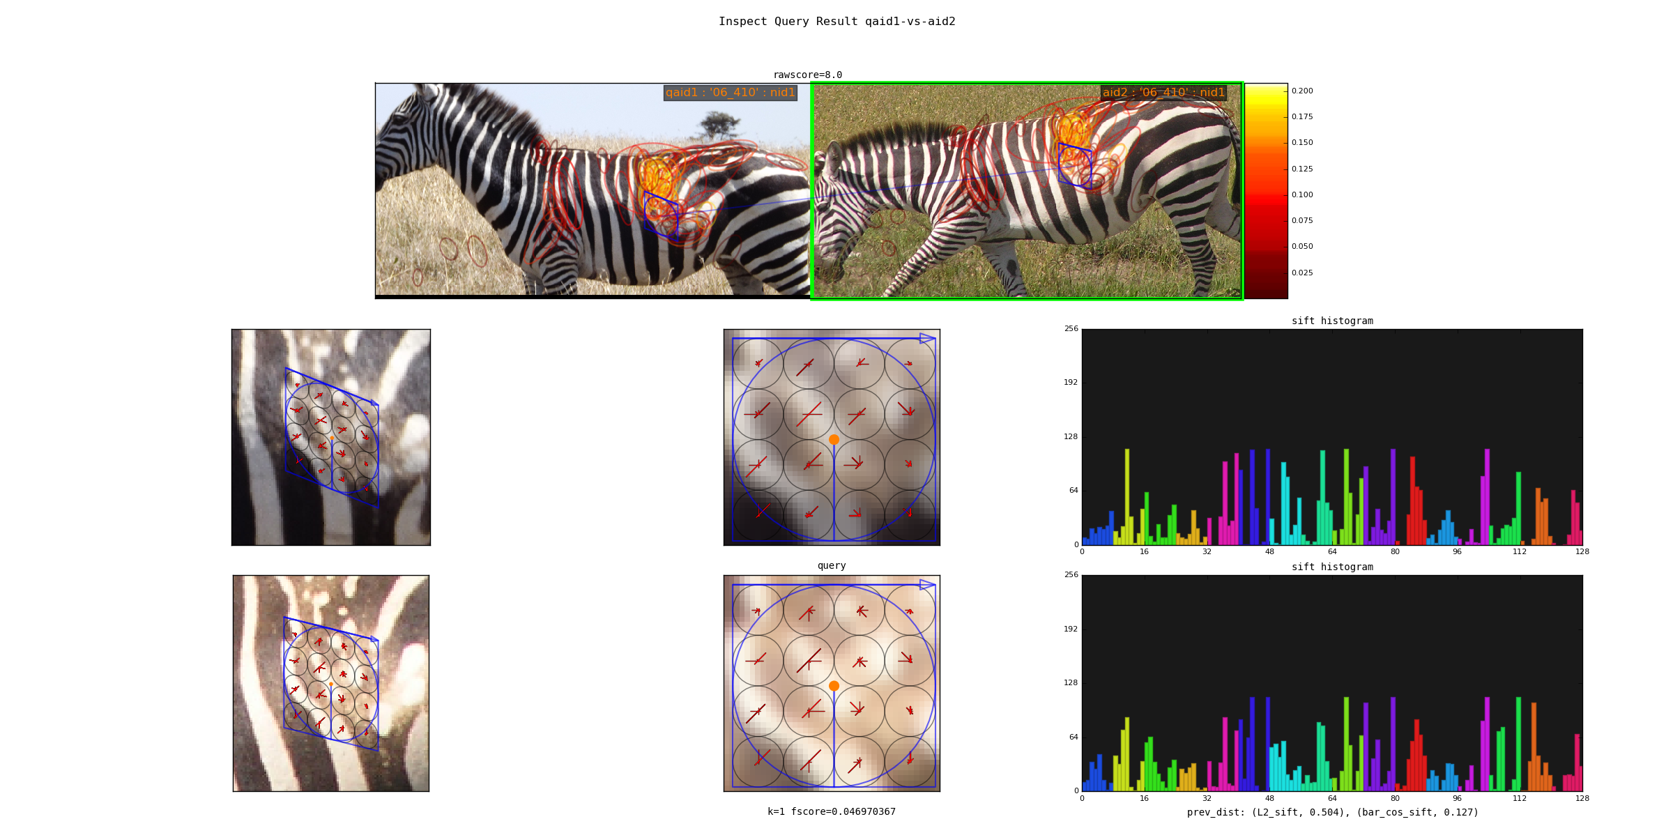Click the aid2 '06_410' annotation label
The image size is (1673, 826).
click(1163, 93)
